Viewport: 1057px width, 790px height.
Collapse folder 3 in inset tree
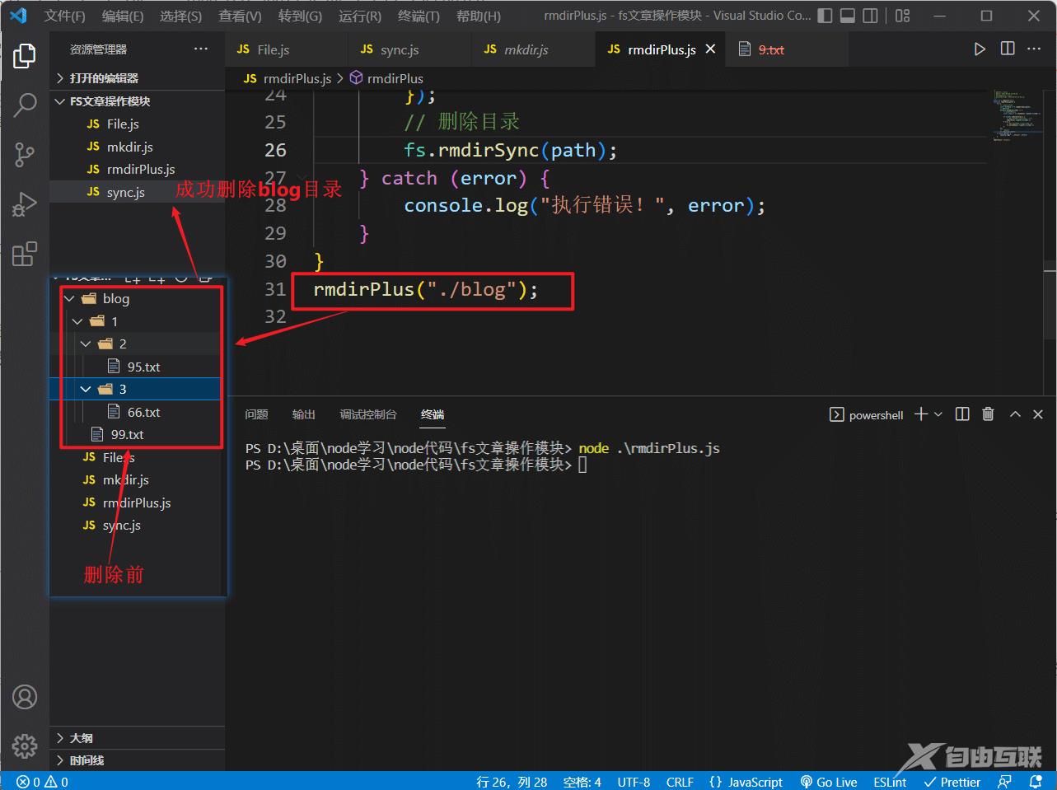click(86, 390)
